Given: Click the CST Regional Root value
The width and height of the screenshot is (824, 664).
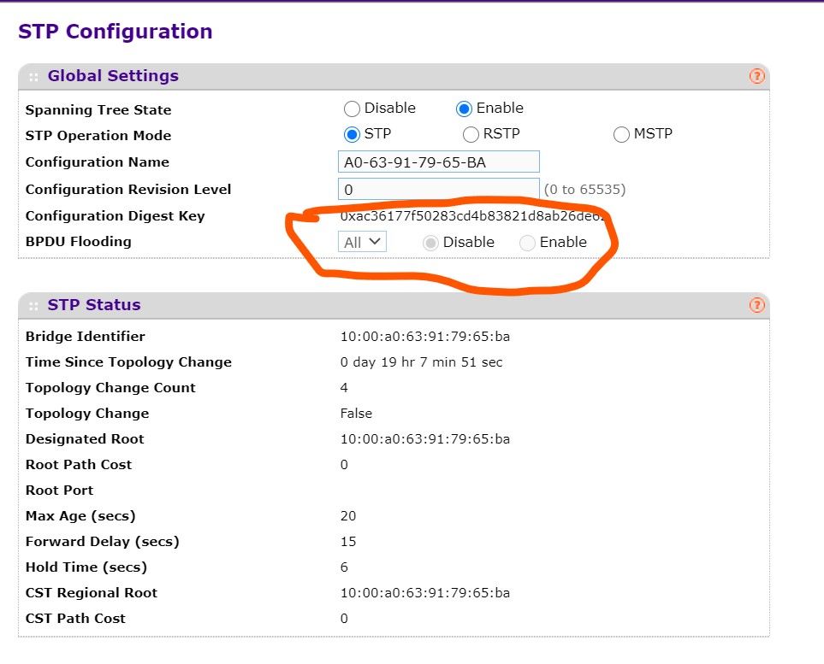Looking at the screenshot, I should click(x=424, y=592).
